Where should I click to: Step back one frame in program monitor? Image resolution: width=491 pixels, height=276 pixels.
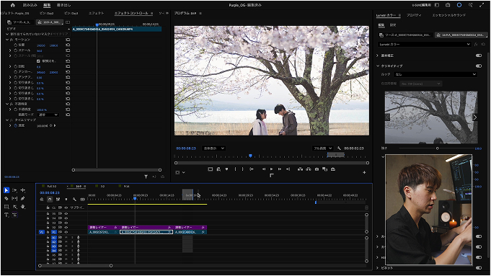[x=264, y=169]
